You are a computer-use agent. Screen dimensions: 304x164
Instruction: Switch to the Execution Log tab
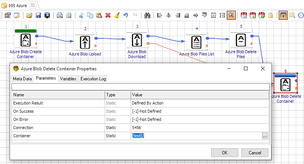(x=93, y=79)
